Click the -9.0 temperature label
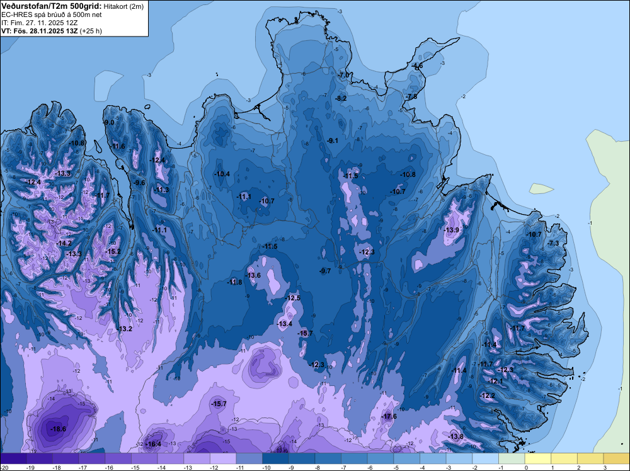The width and height of the screenshot is (630, 471). tap(108, 122)
